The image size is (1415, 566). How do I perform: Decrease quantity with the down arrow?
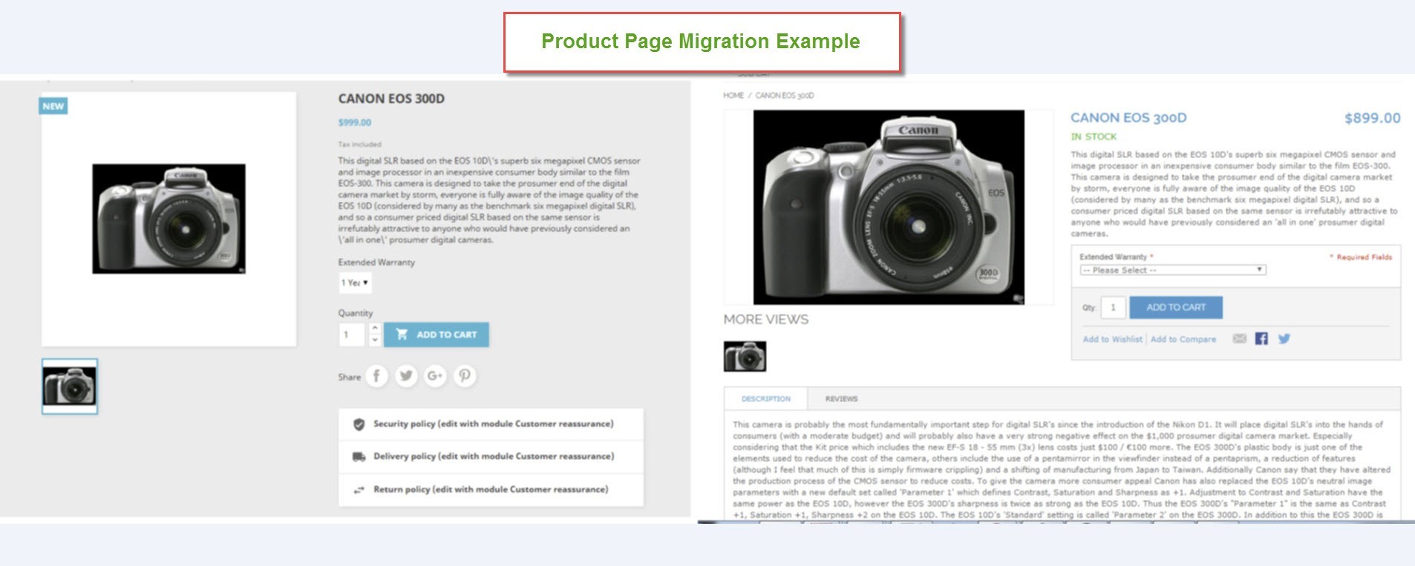[375, 340]
